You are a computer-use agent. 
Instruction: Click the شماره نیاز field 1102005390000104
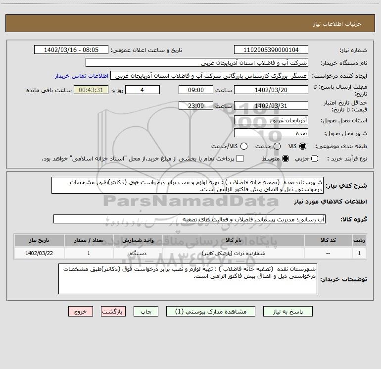(x=271, y=50)
